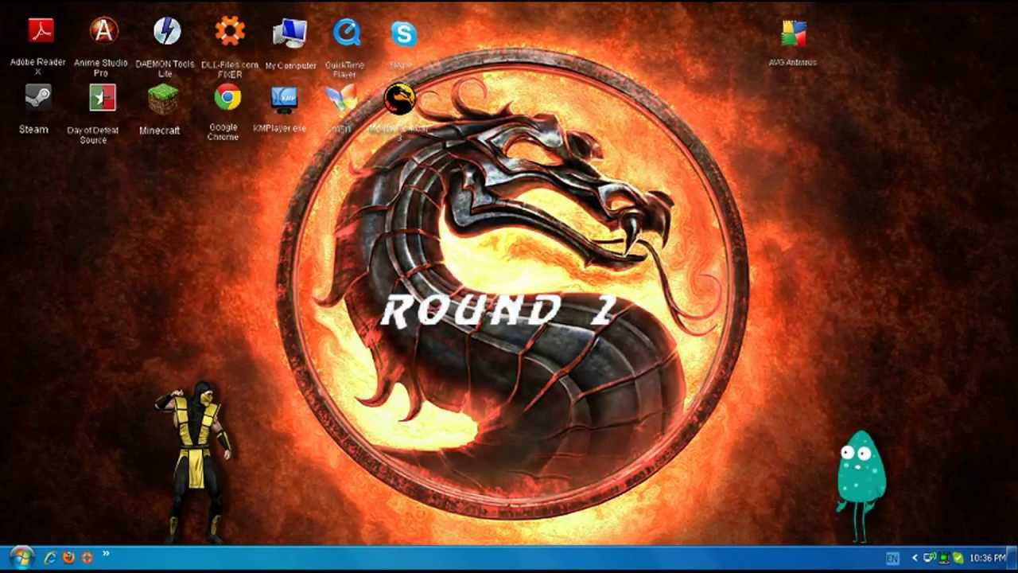Open the DLL-Files.com FIXER shortcut
This screenshot has width=1018, height=573.
point(229,33)
